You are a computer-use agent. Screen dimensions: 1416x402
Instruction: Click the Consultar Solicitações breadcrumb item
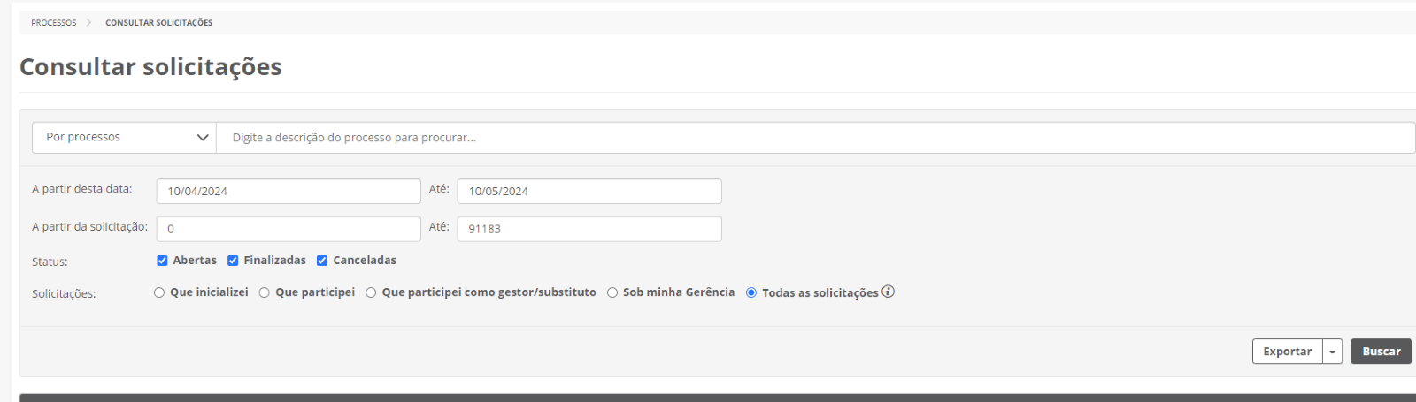coord(158,23)
